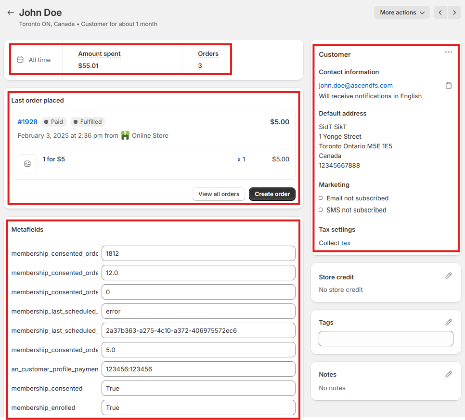Click the back arrow beside John Doe
The image size is (465, 420).
(x=11, y=13)
